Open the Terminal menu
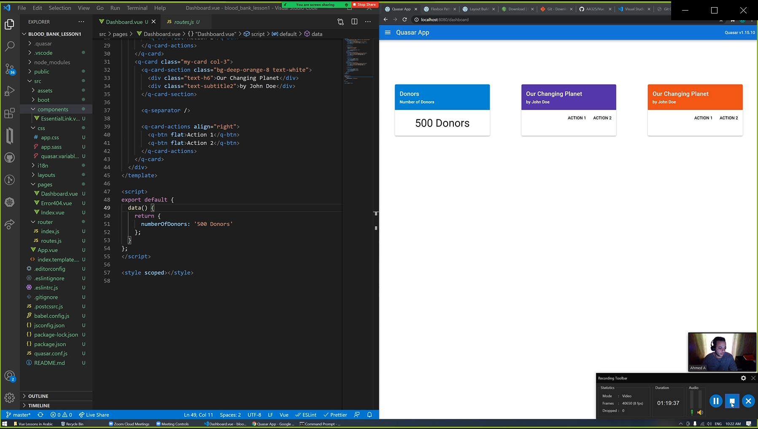The width and height of the screenshot is (758, 429). tap(136, 8)
